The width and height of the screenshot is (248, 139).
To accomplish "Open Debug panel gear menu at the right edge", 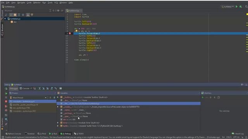I will pyautogui.click(x=242, y=85).
